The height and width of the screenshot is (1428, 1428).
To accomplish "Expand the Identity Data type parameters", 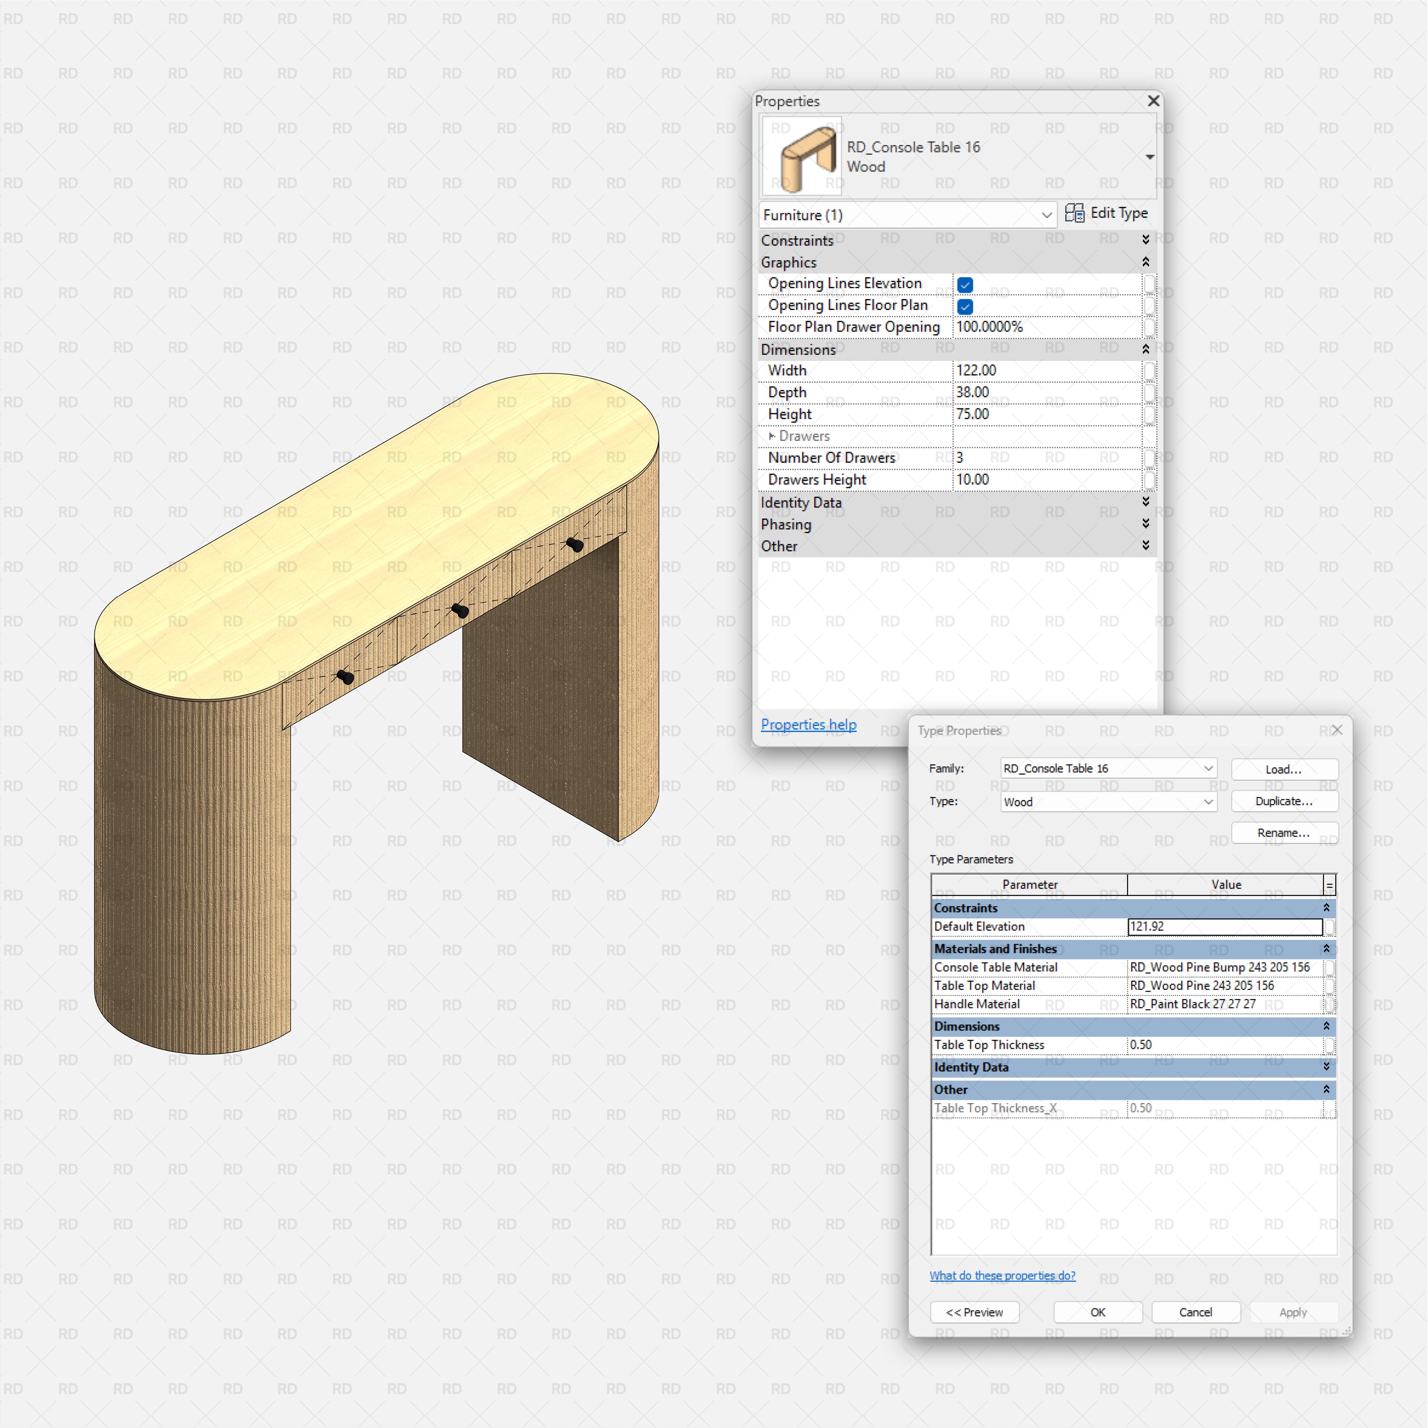I will click(x=1326, y=1067).
